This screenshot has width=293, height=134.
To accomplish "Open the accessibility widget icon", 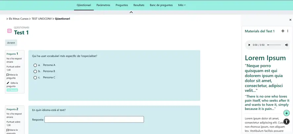I will tap(286, 121).
